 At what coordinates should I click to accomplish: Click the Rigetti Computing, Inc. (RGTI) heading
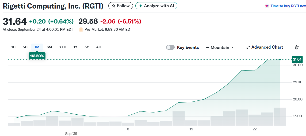(x=53, y=6)
